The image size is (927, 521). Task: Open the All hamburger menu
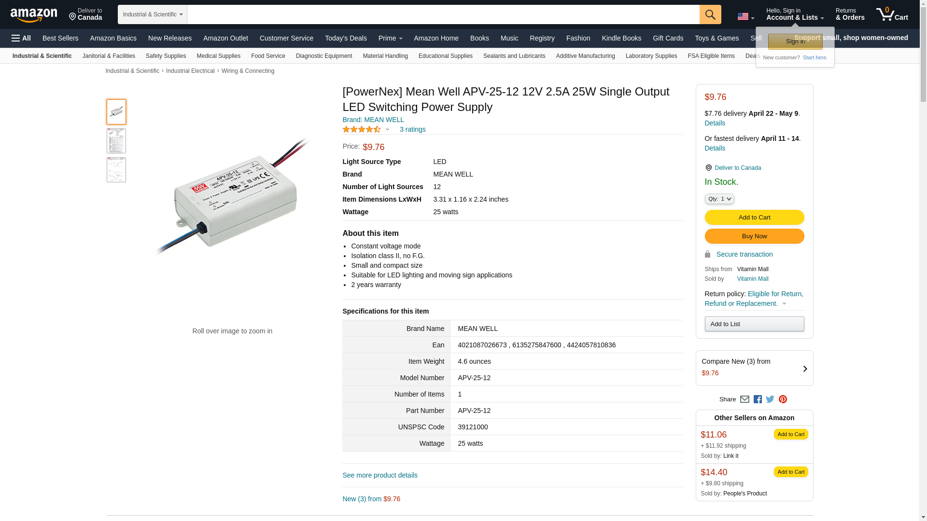coord(21,38)
